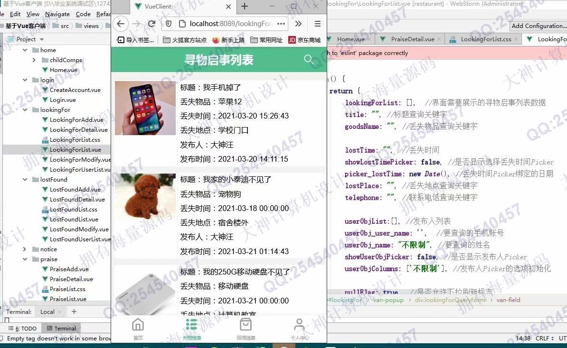Open the 首页 home tab icon
The height and width of the screenshot is (348, 567).
pos(138,325)
